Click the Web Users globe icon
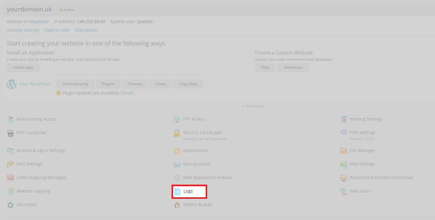The width and height of the screenshot is (435, 220). pyautogui.click(x=344, y=191)
